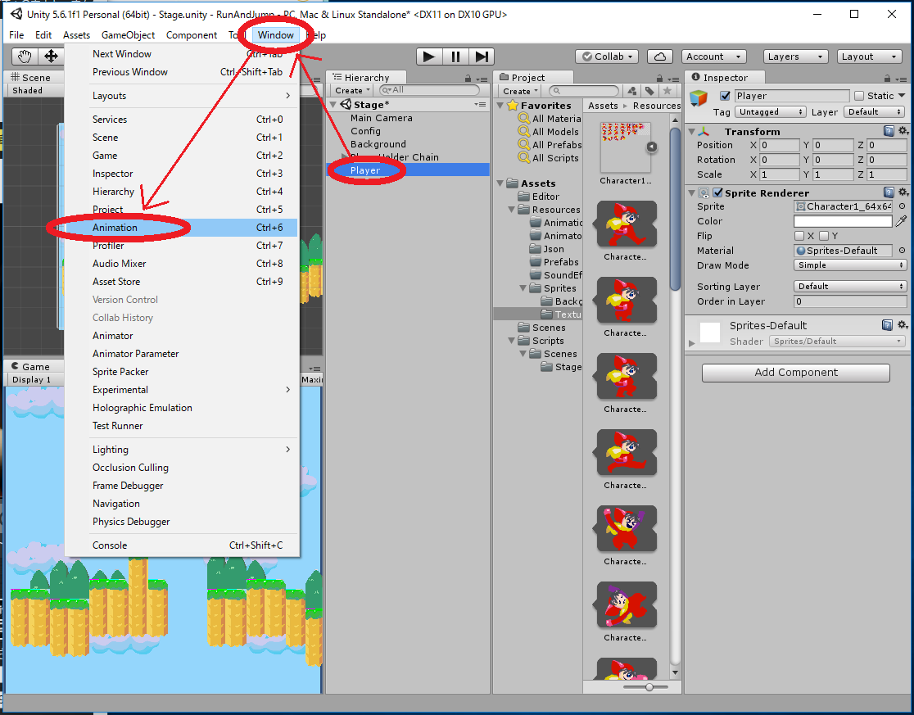
Task: Lock the Hierarchy panel
Action: click(468, 78)
